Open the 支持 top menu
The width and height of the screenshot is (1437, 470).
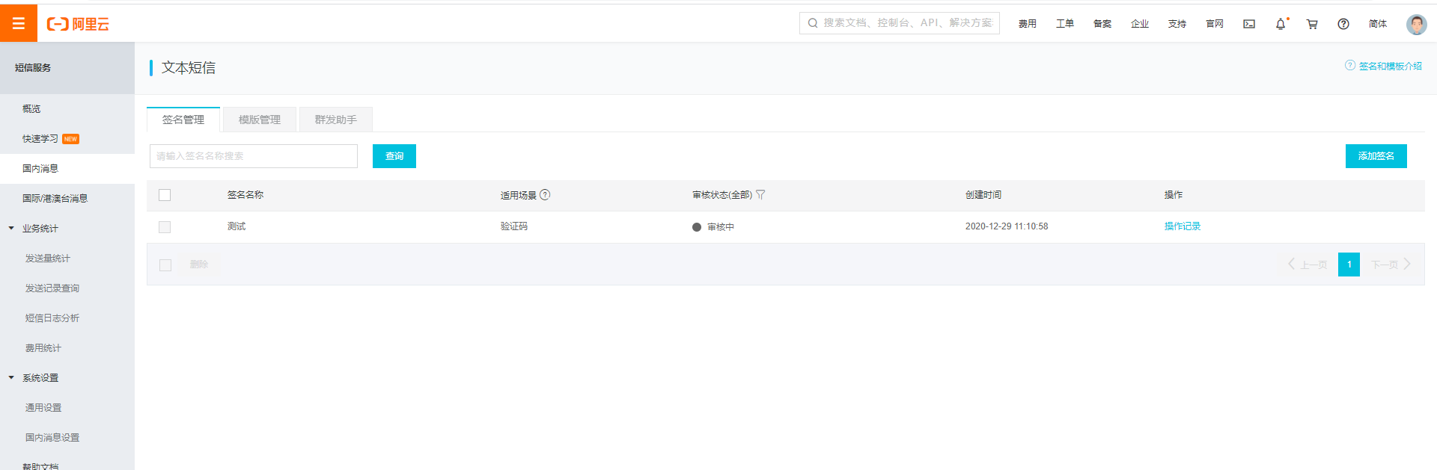(x=1177, y=24)
